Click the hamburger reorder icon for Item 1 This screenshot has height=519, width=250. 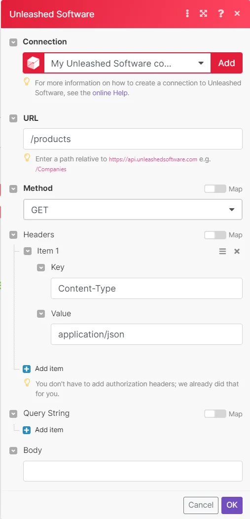coord(222,251)
